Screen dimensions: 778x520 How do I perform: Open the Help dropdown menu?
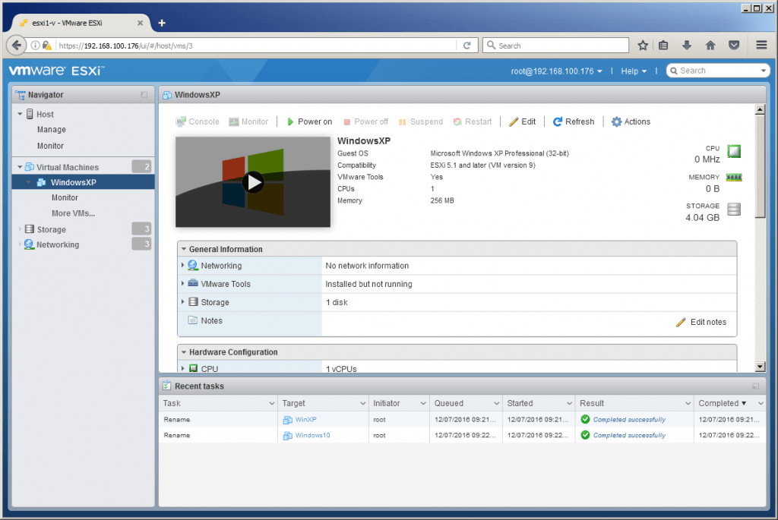coord(634,71)
